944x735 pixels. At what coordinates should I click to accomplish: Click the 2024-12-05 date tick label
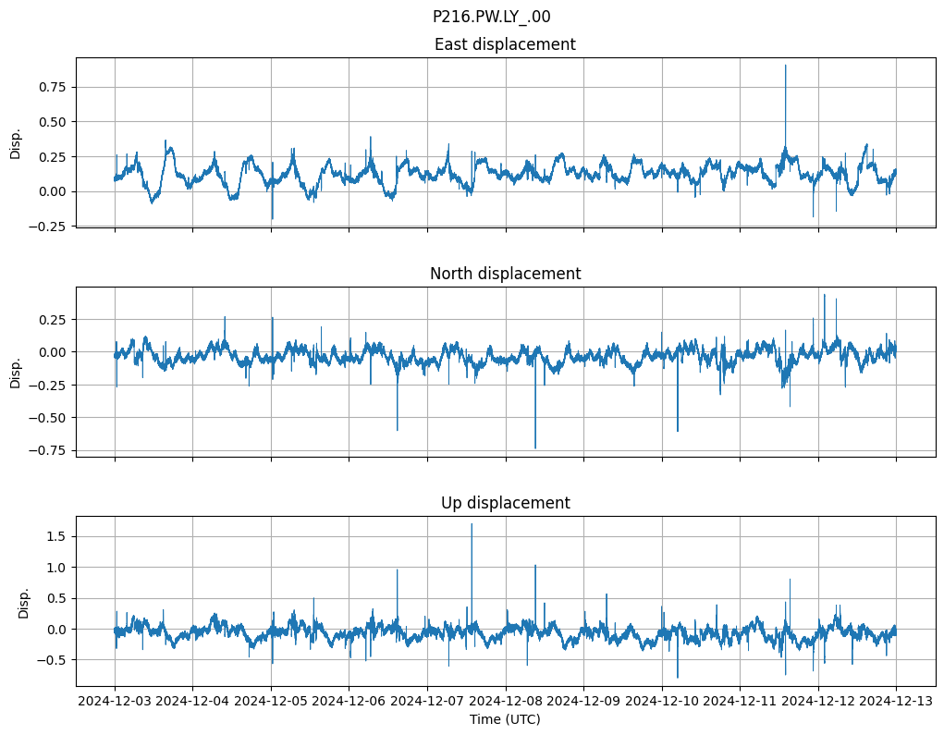click(x=271, y=702)
